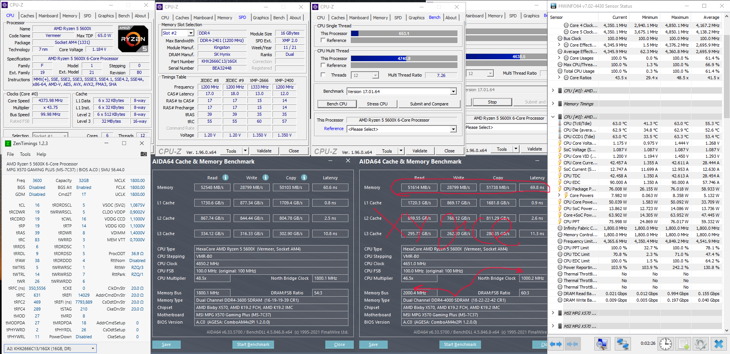
Task: Expand Core Usages row in HWiNFO
Action: (x=559, y=58)
